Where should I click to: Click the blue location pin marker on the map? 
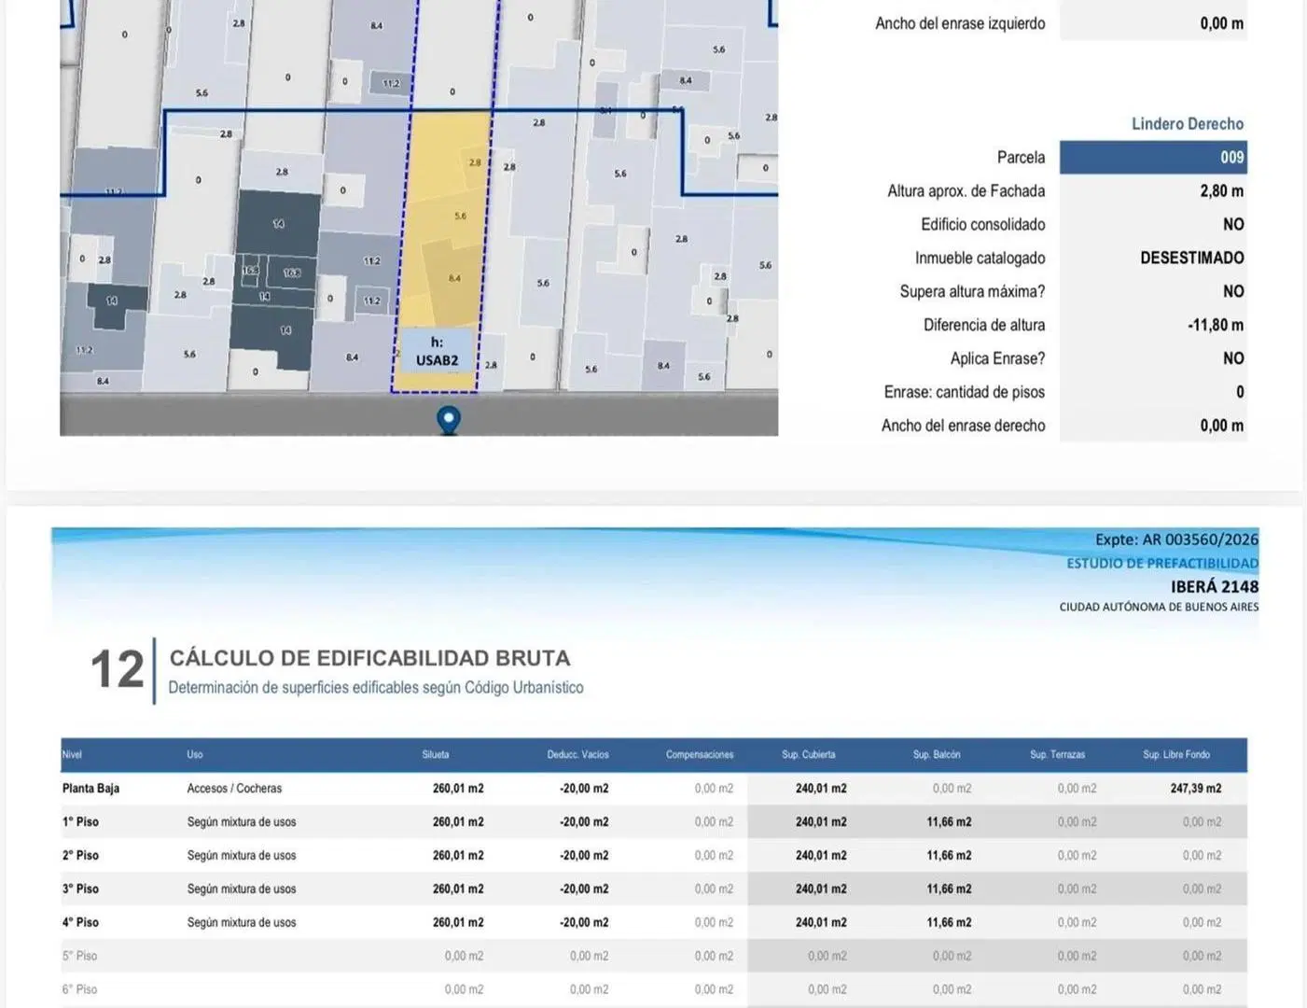449,420
